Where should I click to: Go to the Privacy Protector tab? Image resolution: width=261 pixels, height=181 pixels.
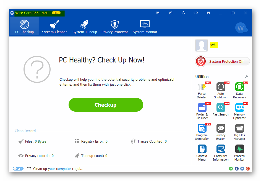point(115,27)
